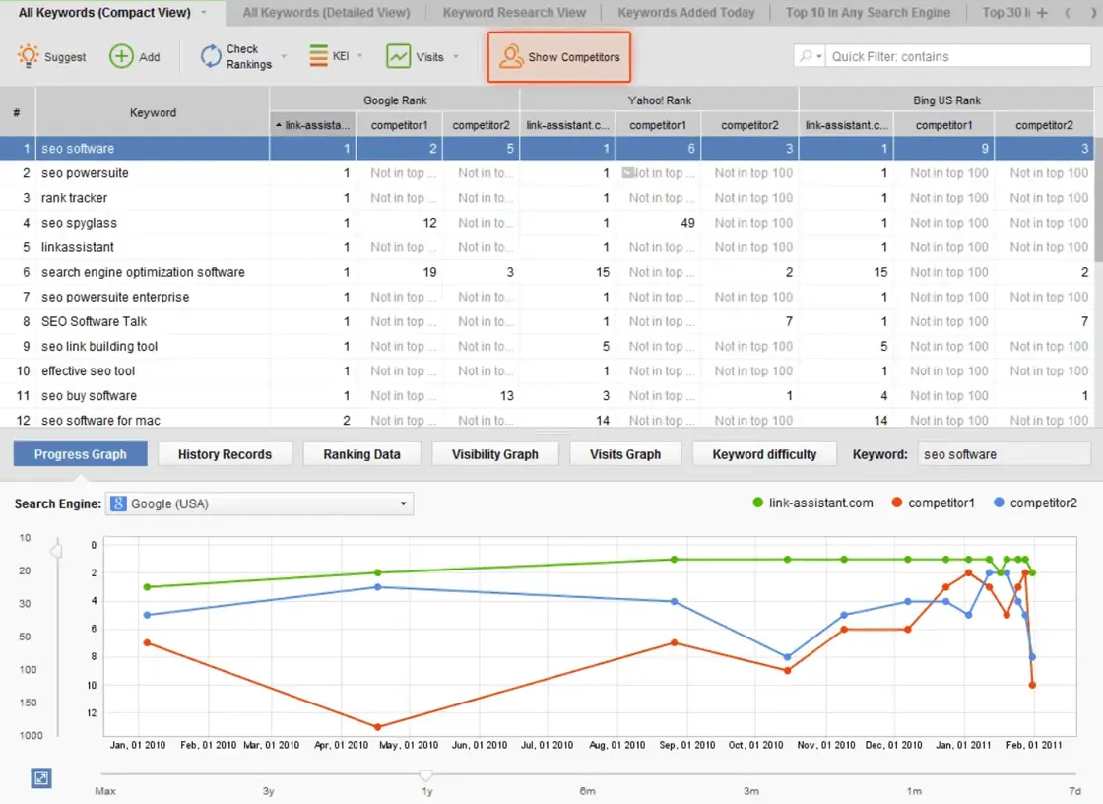
Task: Click the Show Competitors person icon
Action: [x=511, y=56]
